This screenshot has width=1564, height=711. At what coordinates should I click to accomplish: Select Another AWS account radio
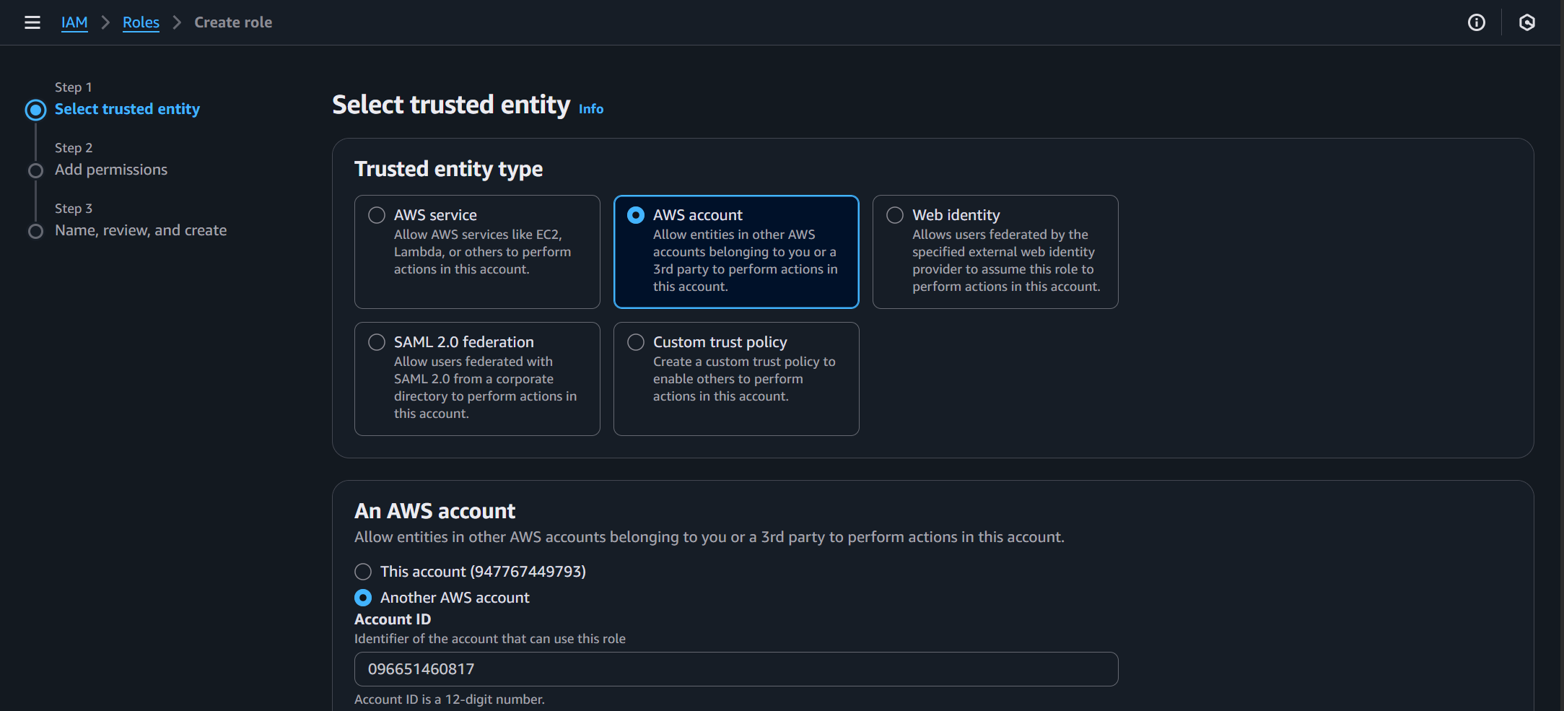(363, 598)
